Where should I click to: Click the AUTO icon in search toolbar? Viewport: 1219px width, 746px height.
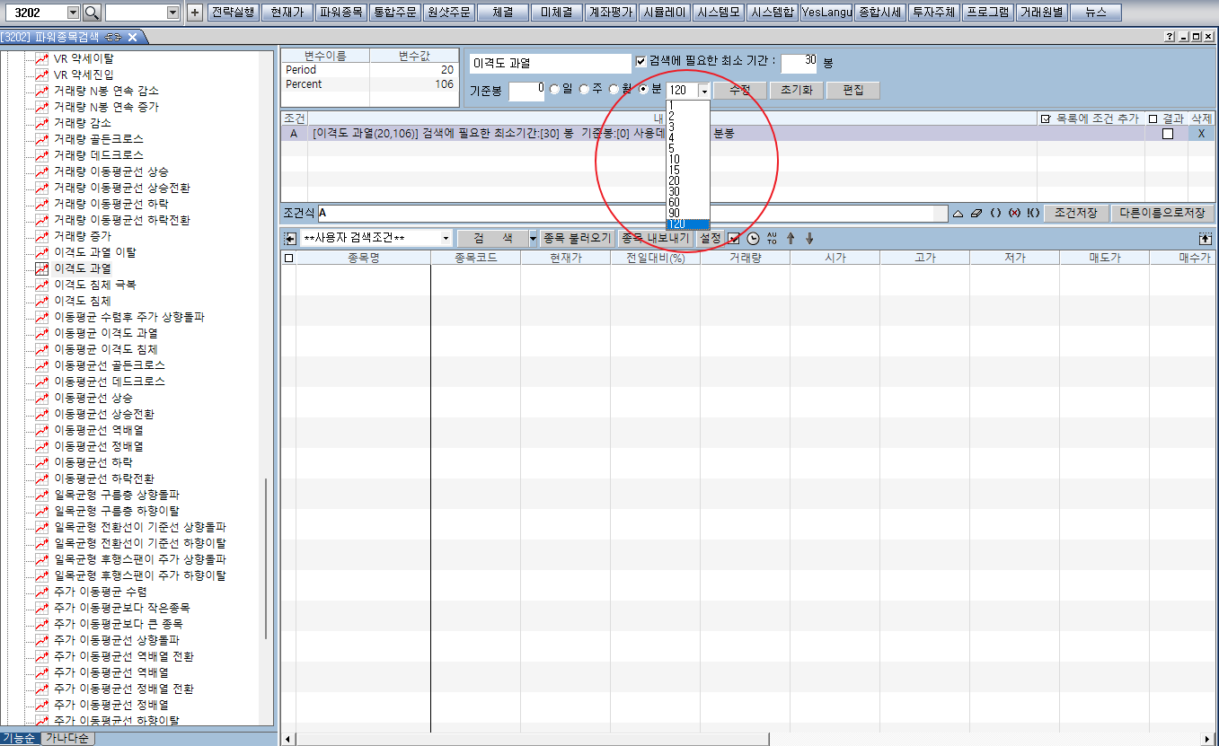(x=772, y=239)
